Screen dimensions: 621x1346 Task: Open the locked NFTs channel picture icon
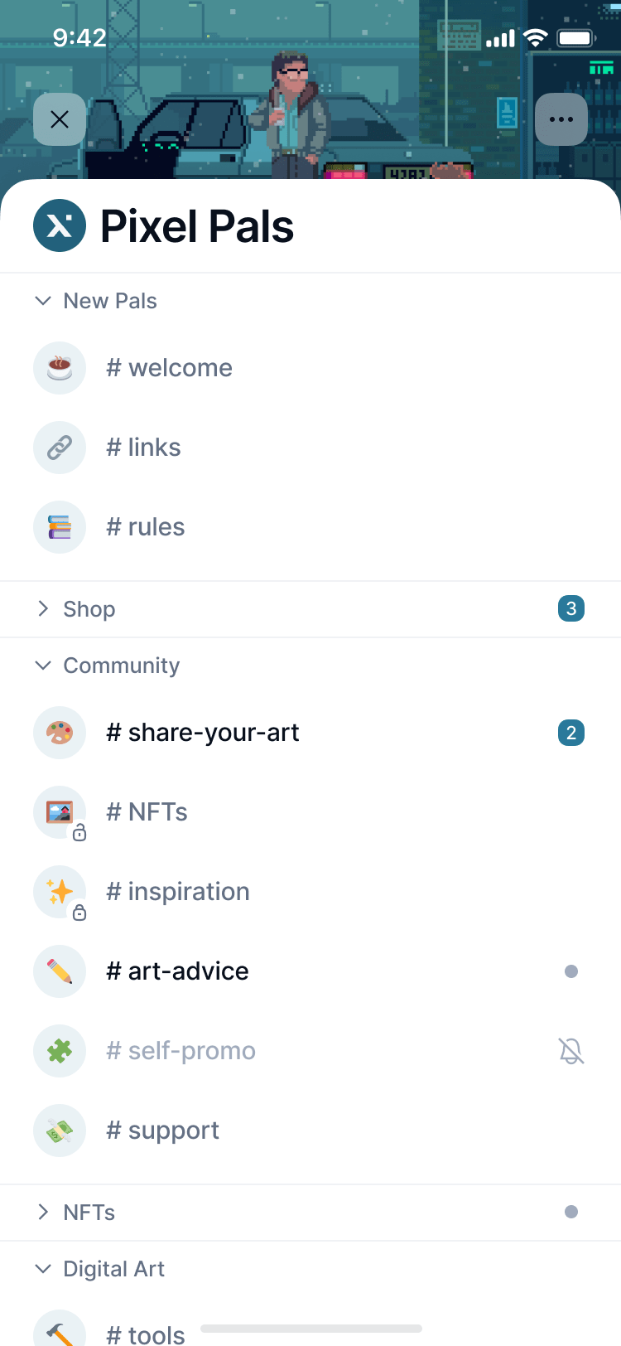60,811
